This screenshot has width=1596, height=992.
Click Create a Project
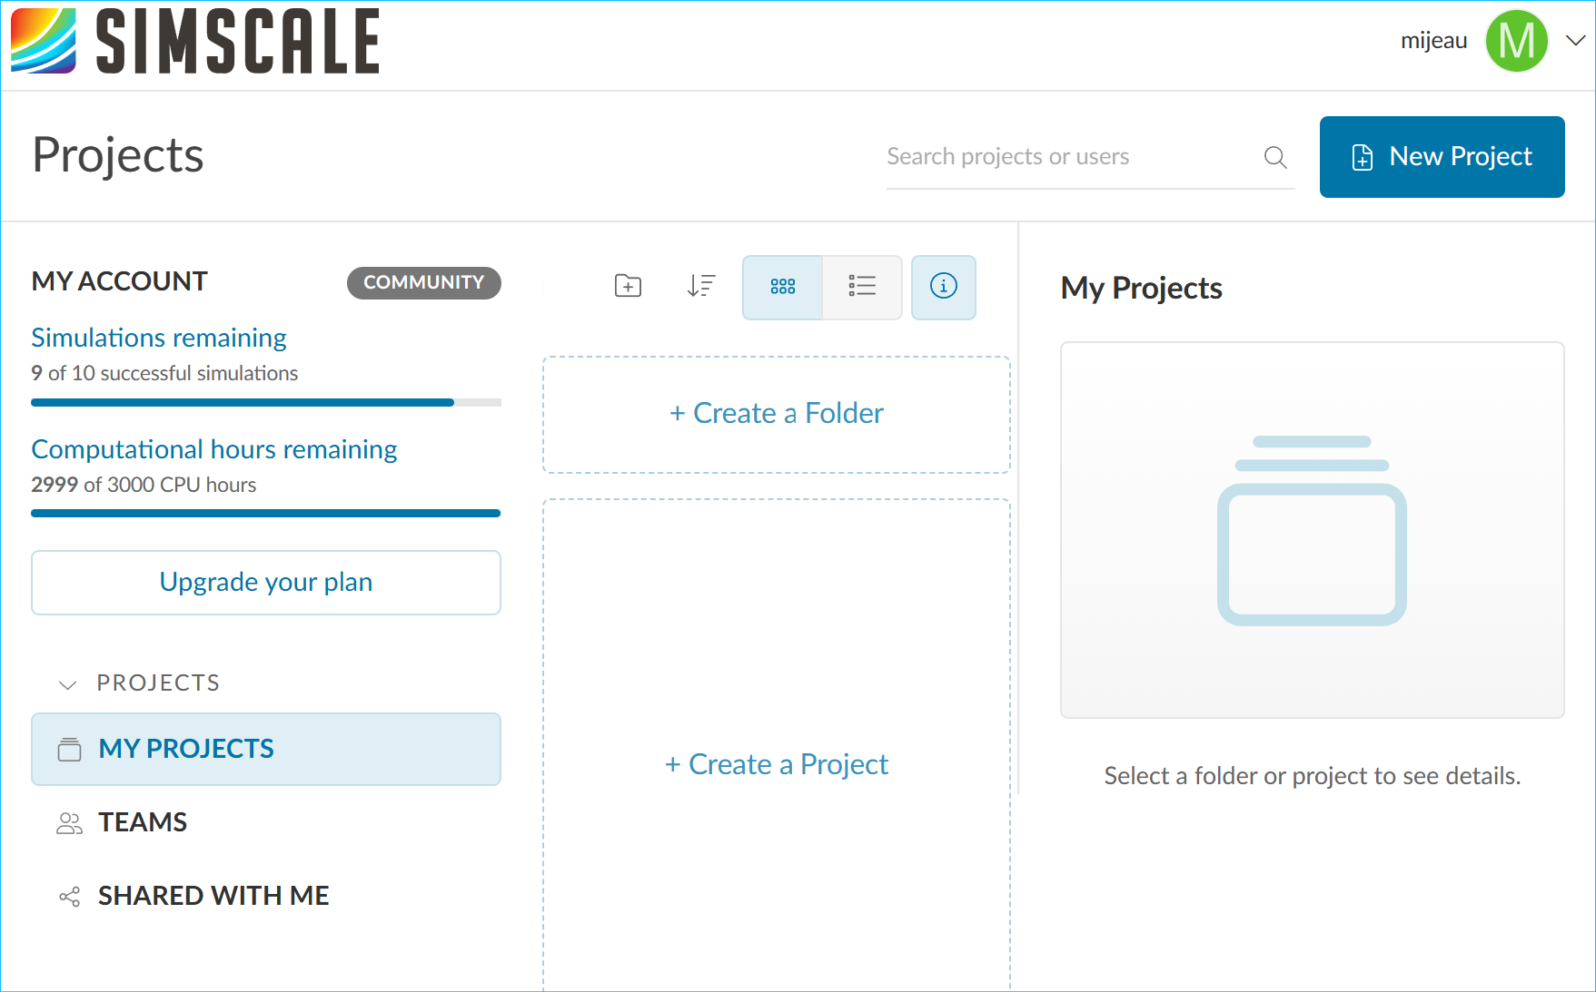click(777, 764)
